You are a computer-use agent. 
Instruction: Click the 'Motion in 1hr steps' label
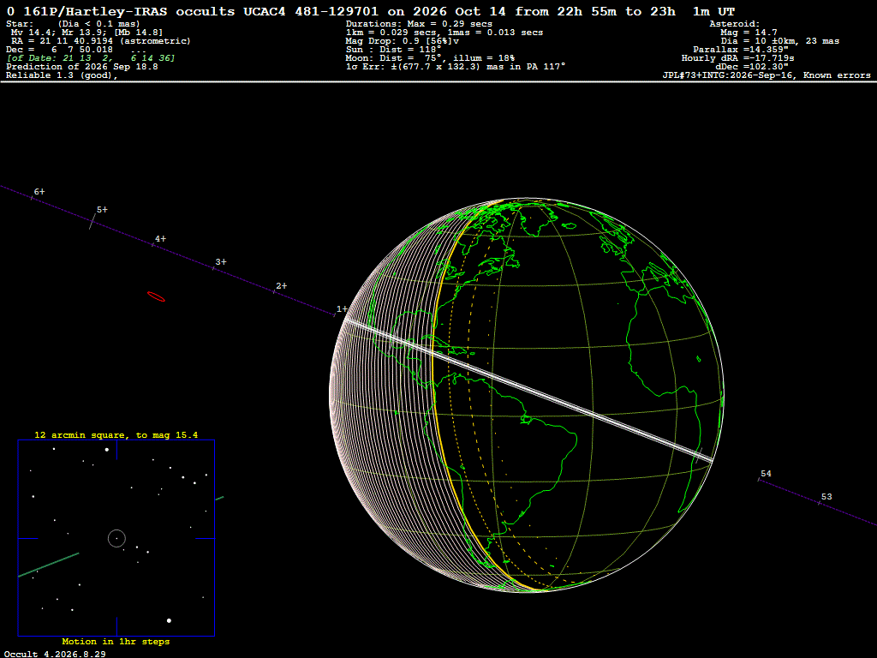pos(116,641)
